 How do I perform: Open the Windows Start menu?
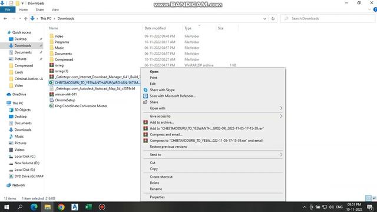tap(6, 207)
